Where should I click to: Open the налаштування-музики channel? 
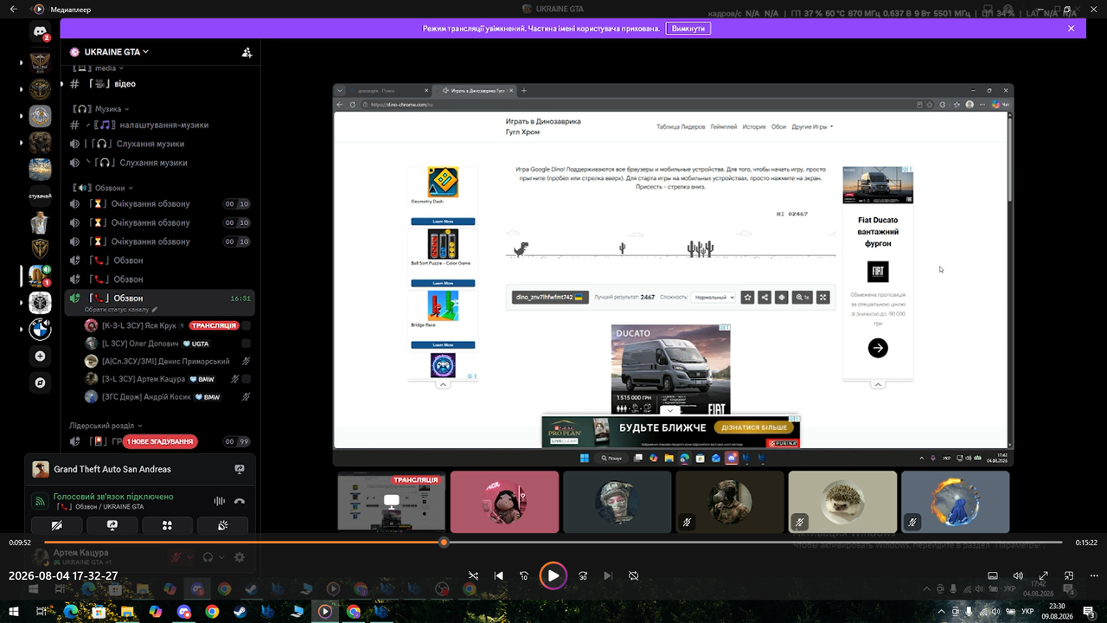click(158, 125)
